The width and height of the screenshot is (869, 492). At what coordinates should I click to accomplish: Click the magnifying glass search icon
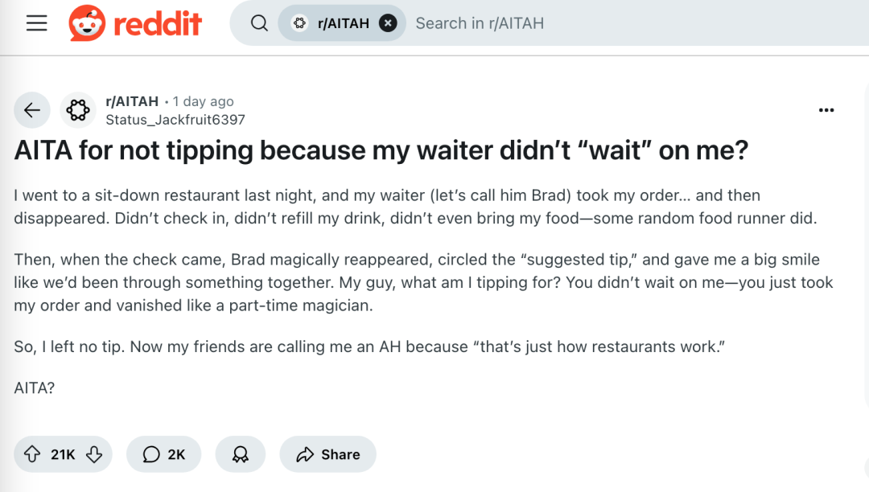259,23
